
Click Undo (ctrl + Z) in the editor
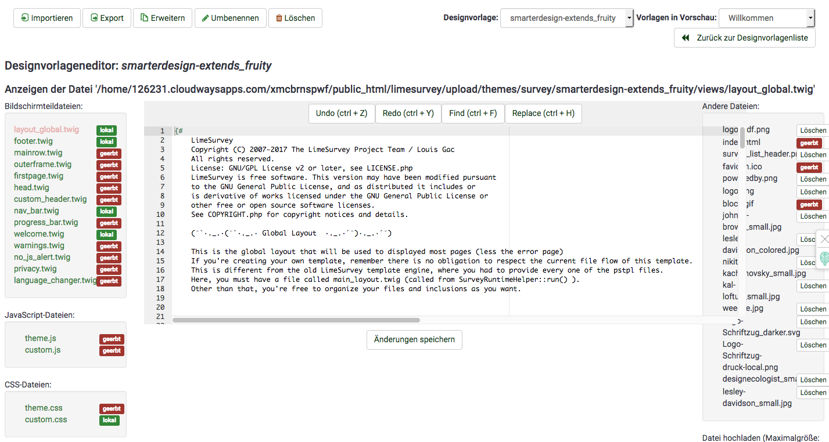coord(342,114)
